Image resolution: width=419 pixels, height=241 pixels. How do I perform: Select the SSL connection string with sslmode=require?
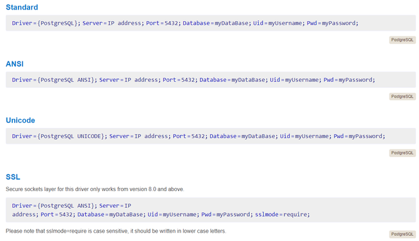(x=211, y=210)
